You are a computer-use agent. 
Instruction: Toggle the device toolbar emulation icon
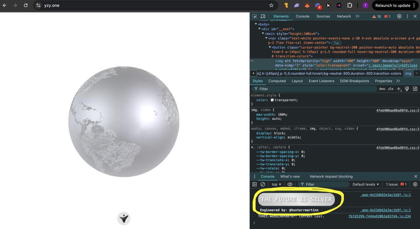[x=263, y=16]
